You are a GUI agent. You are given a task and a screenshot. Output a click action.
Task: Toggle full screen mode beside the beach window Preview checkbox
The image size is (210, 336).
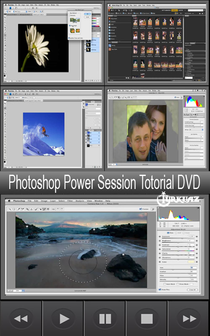[x=153, y=209]
